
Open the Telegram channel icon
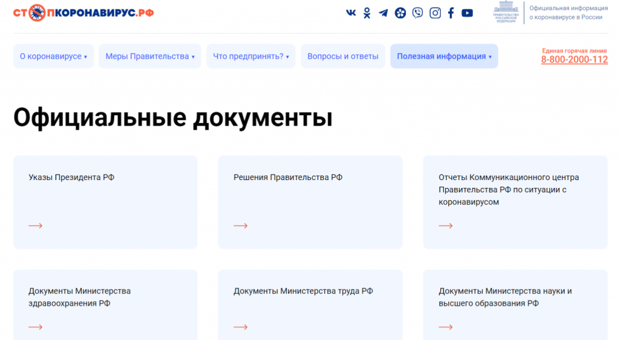pos(383,13)
